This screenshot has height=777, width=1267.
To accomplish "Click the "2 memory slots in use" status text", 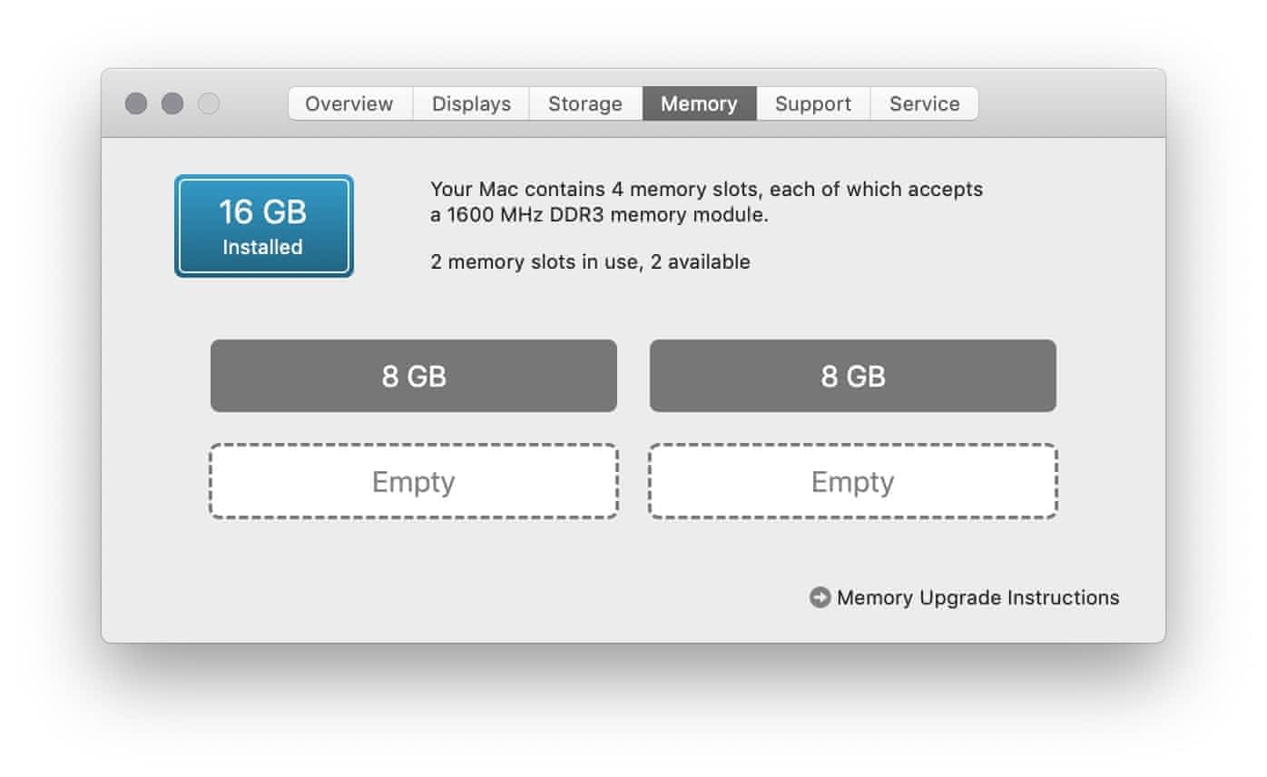I will 590,262.
